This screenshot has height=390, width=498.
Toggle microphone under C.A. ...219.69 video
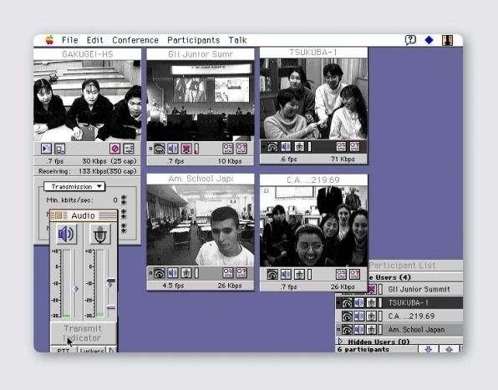(299, 274)
